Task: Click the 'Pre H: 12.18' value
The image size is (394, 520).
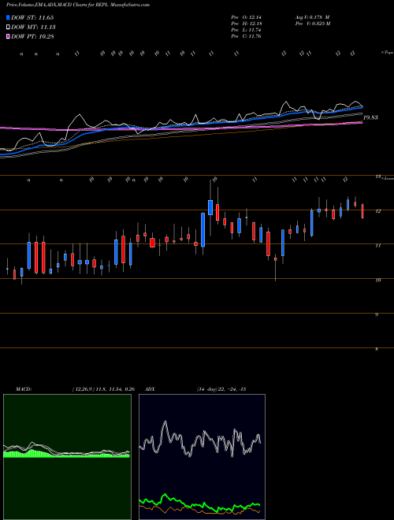Action: 247,24
